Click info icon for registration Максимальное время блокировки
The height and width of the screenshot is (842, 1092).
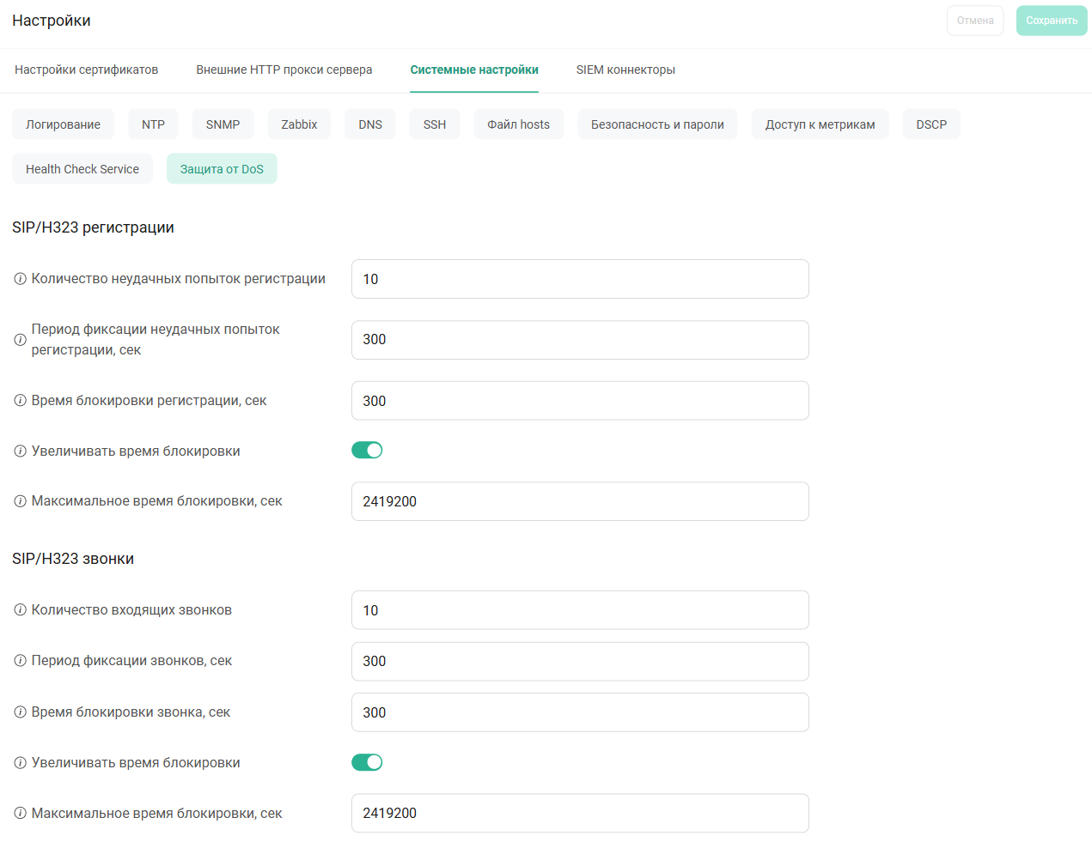[x=20, y=501]
